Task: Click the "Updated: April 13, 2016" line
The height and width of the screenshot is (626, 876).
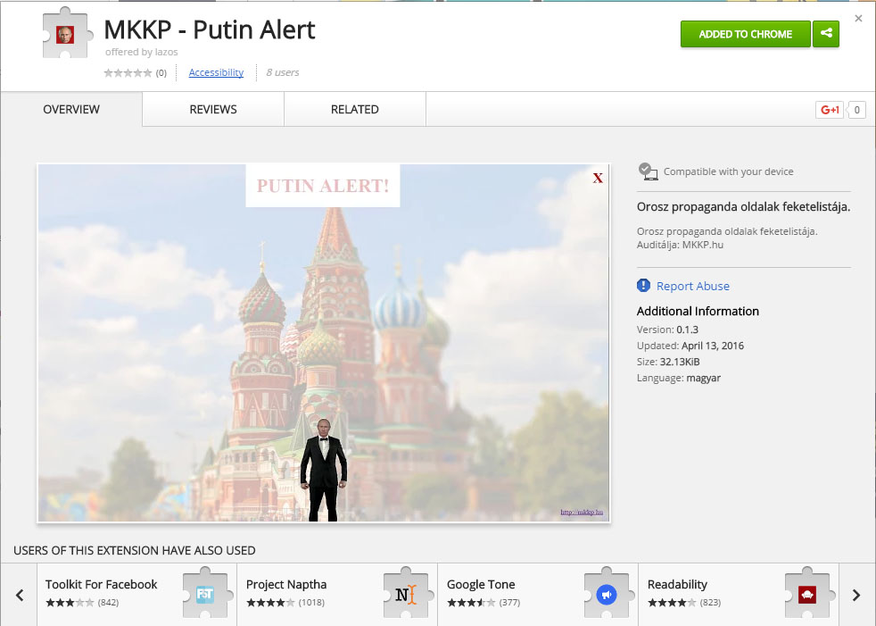Action: pos(690,346)
